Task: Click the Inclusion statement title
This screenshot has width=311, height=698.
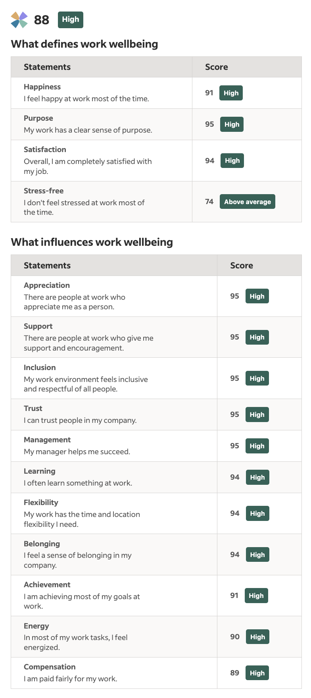Action: pos(40,368)
